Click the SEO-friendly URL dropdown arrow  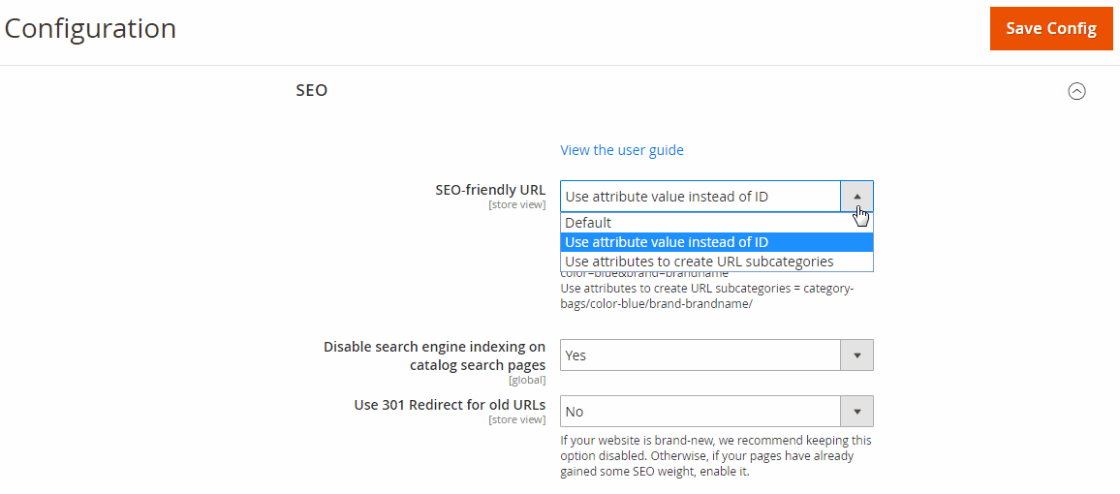tap(857, 197)
